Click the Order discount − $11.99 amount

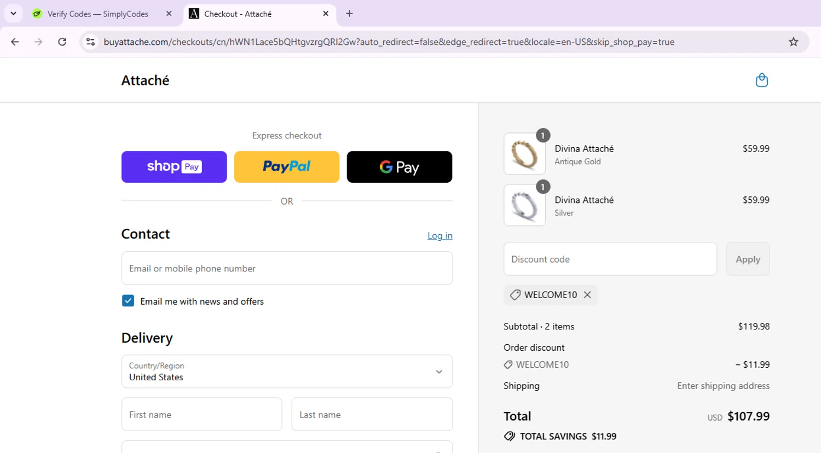pyautogui.click(x=753, y=364)
